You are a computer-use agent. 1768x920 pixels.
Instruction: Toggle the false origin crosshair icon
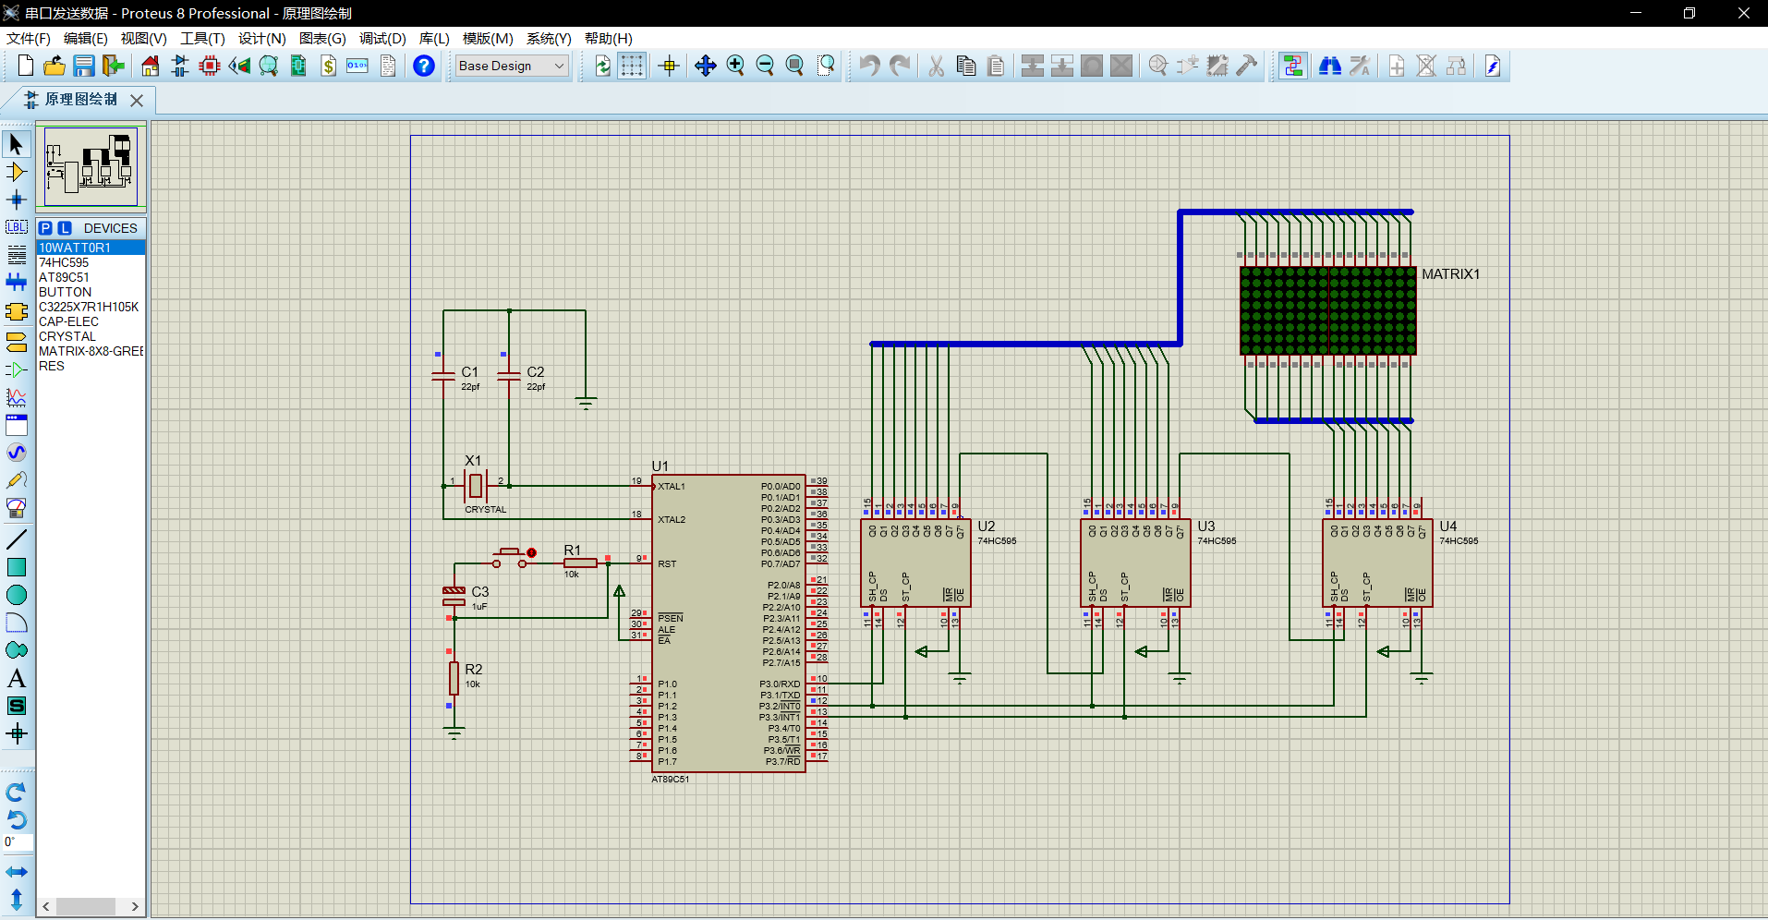click(x=669, y=66)
